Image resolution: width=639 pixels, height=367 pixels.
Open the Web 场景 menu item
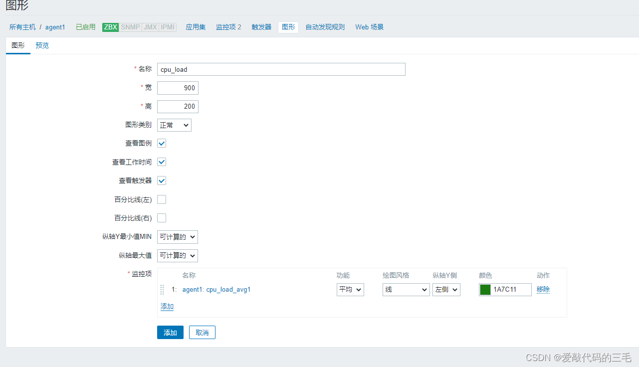point(370,27)
